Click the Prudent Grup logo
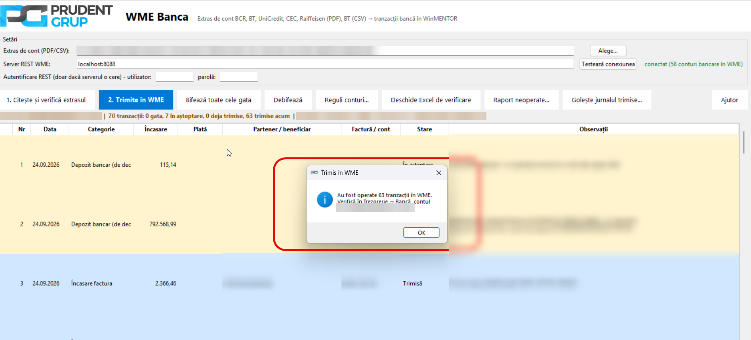This screenshot has width=751, height=340. click(57, 16)
